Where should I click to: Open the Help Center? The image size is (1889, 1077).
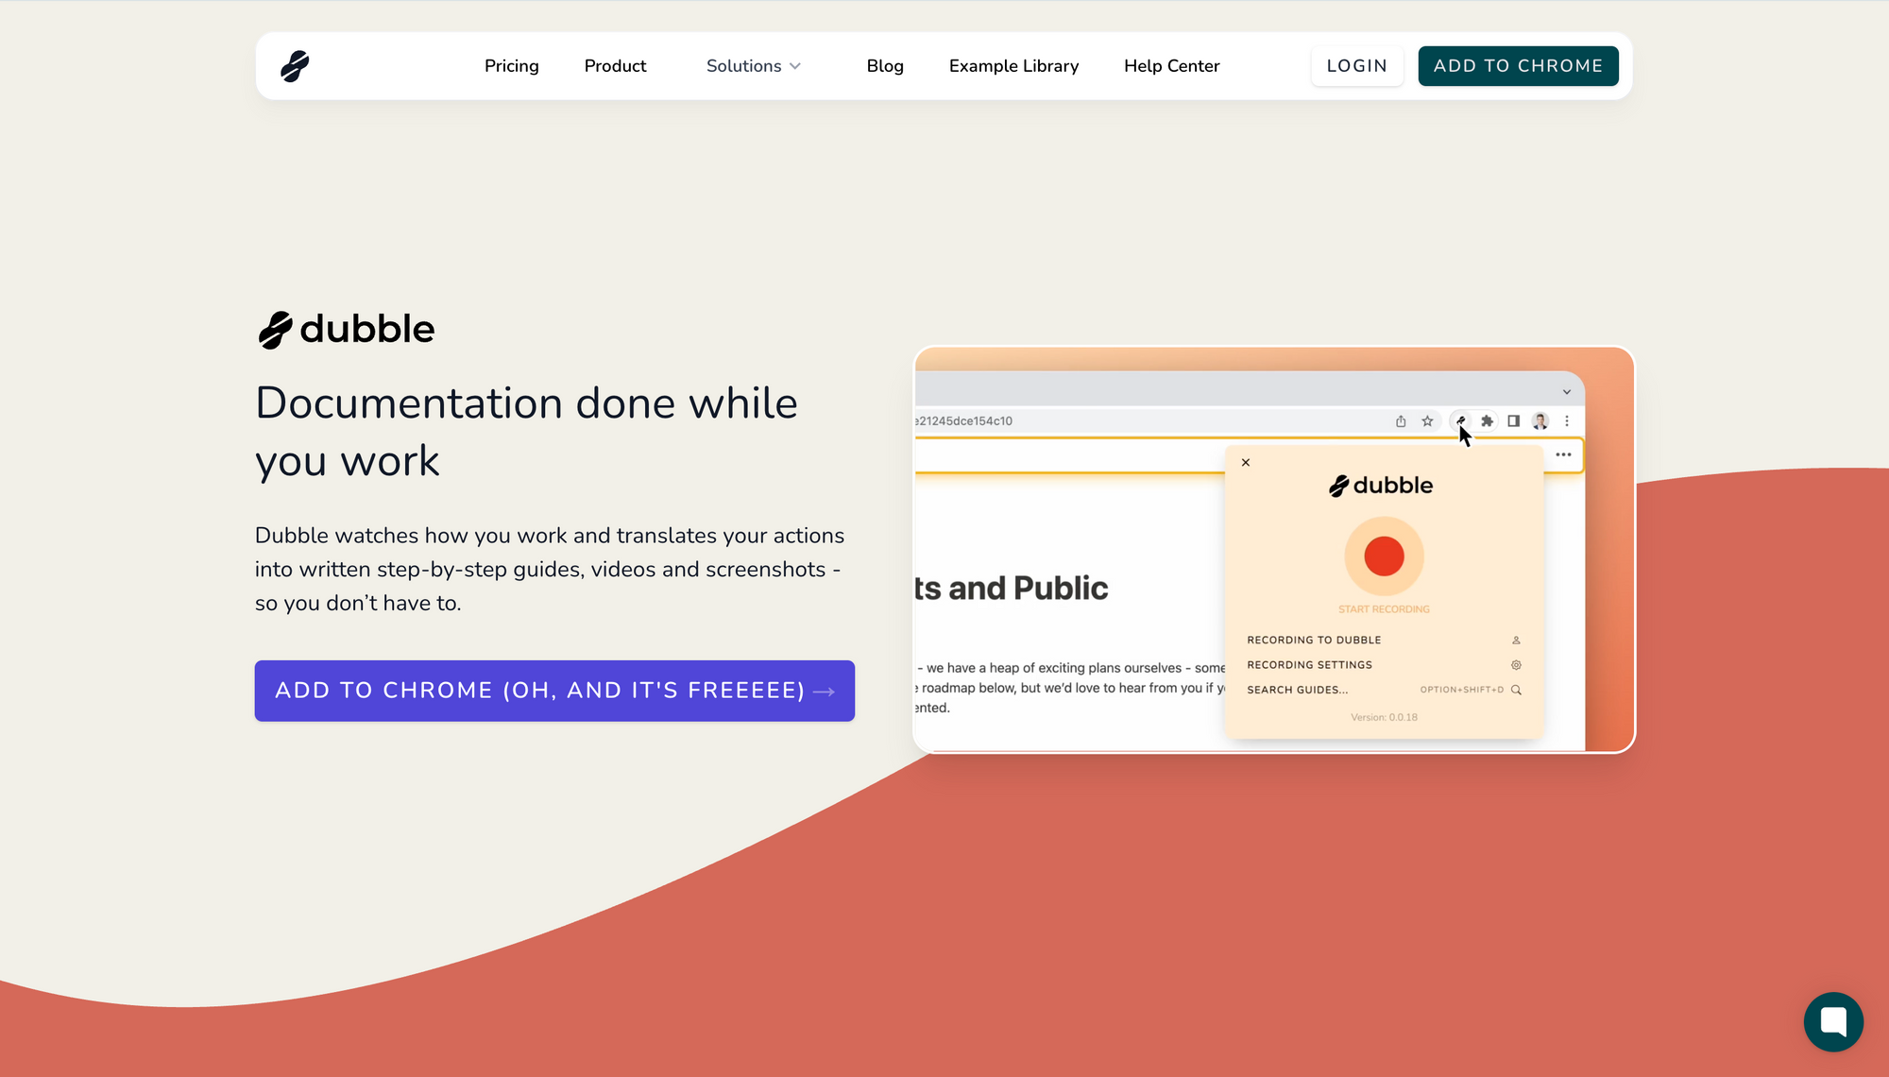1171,66
